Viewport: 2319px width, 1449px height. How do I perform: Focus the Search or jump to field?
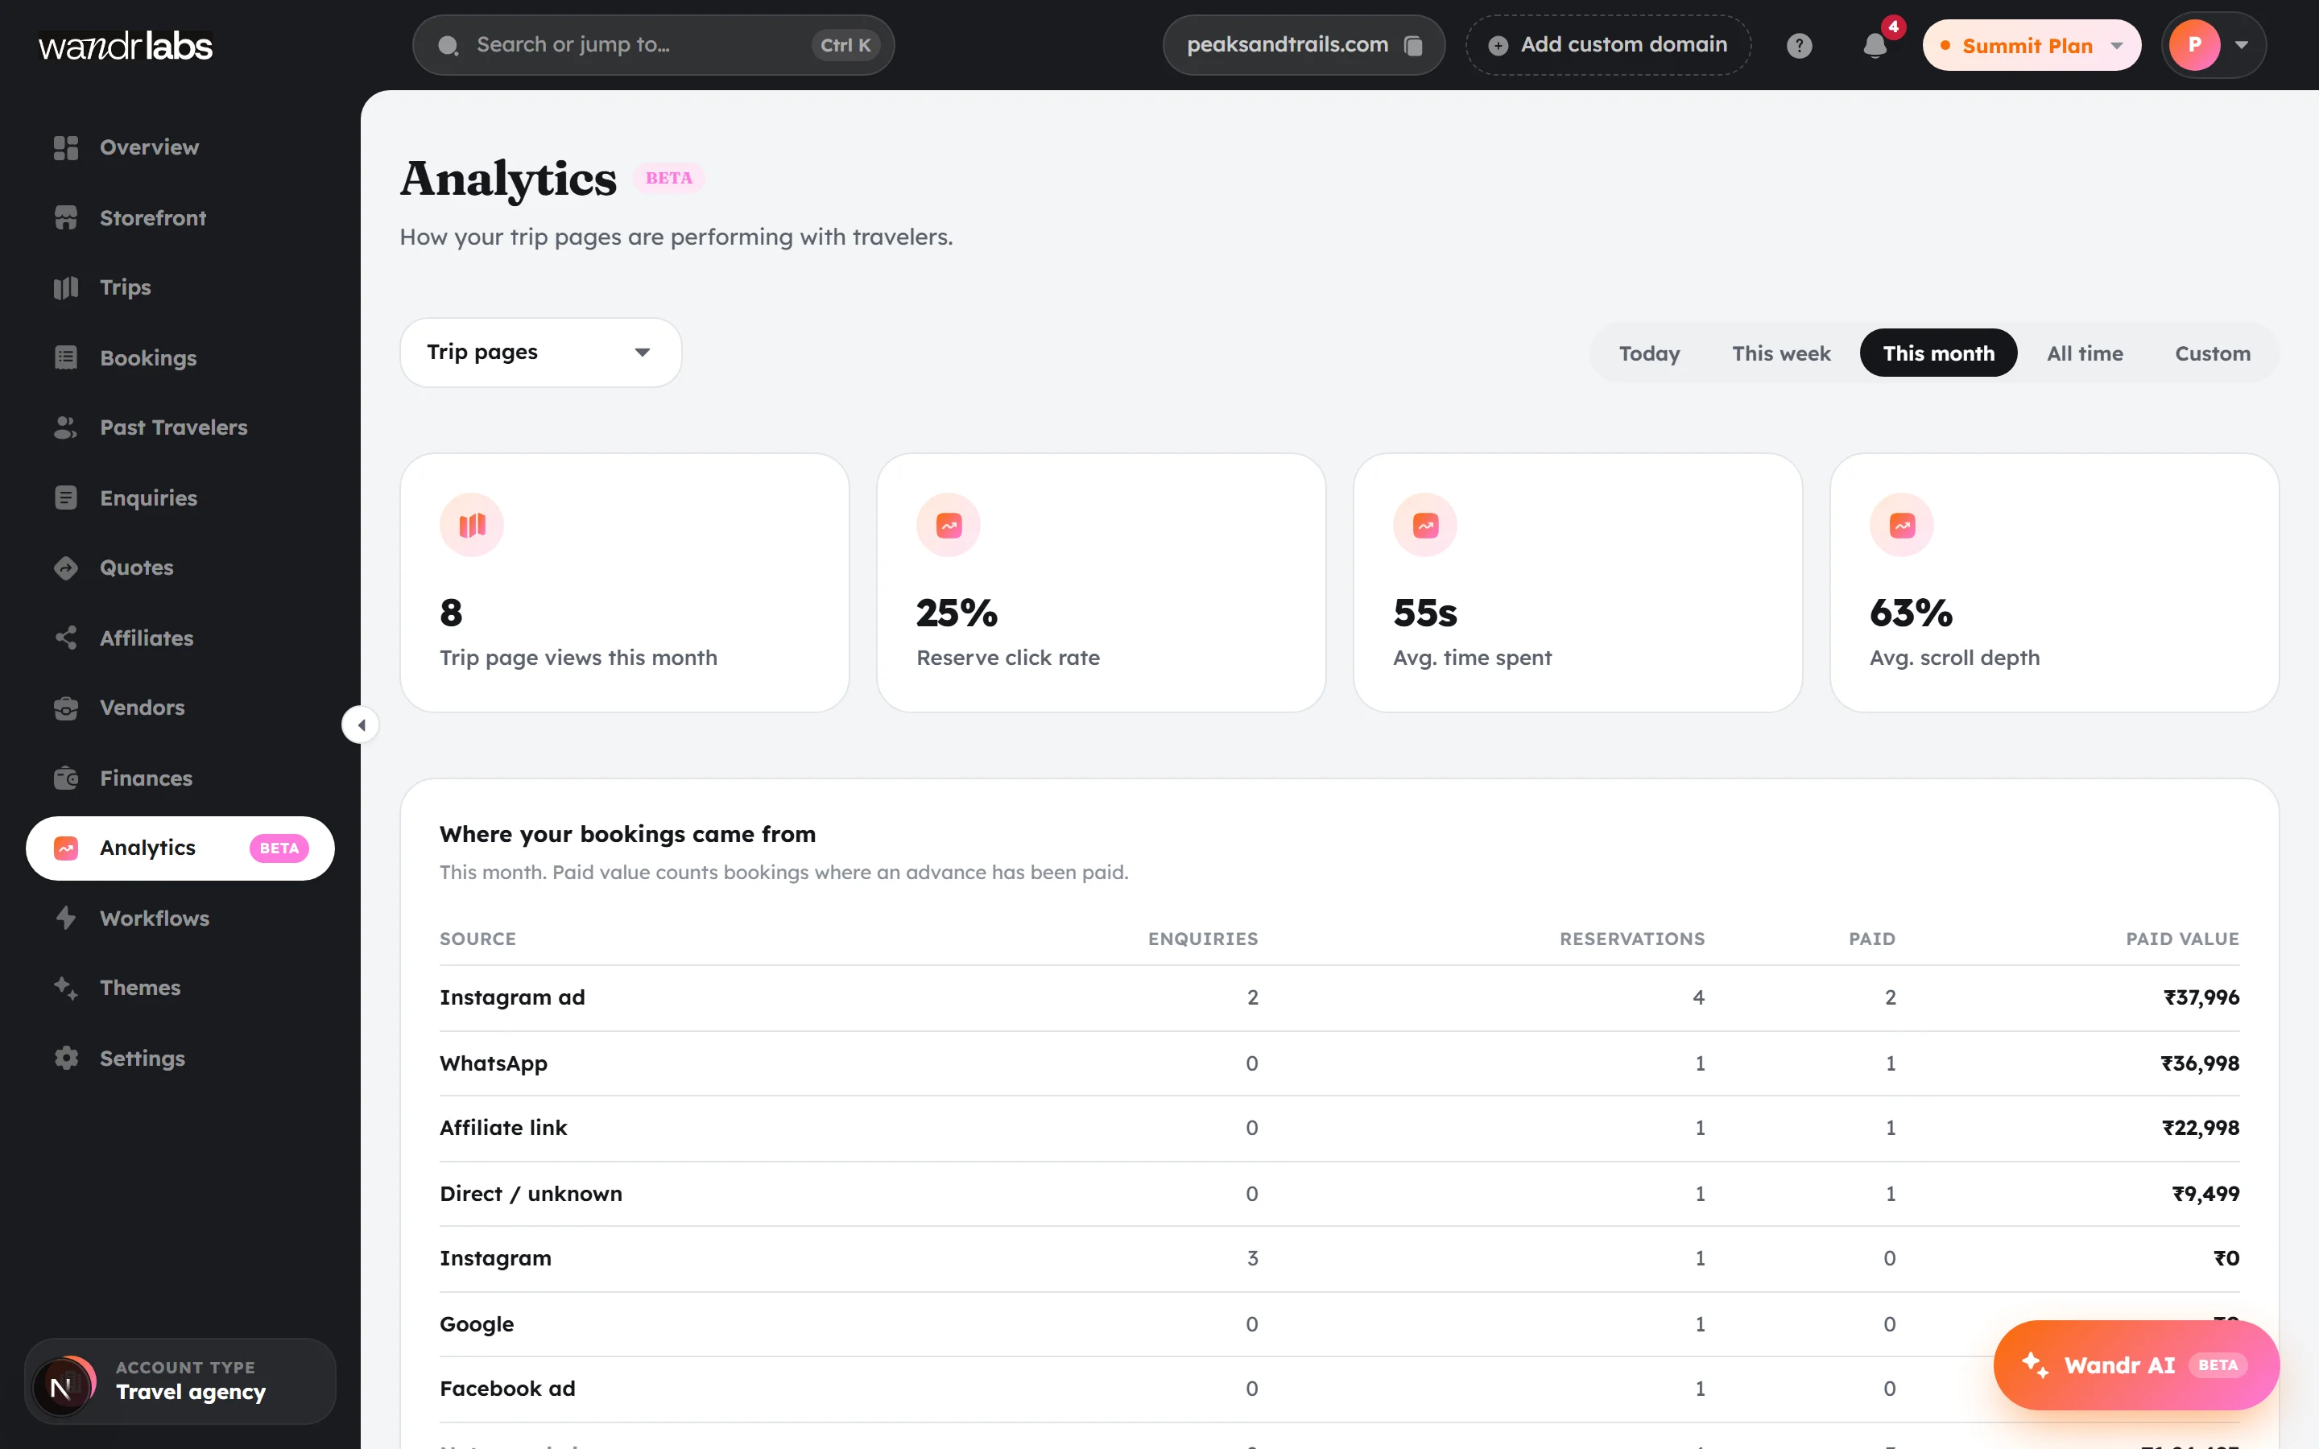tap(652, 45)
